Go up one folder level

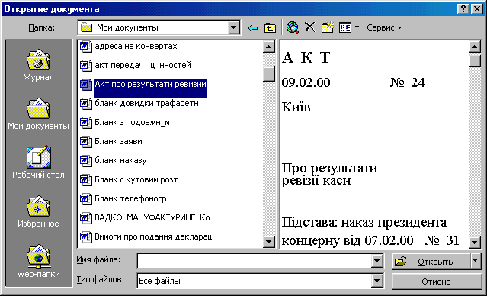pyautogui.click(x=270, y=28)
